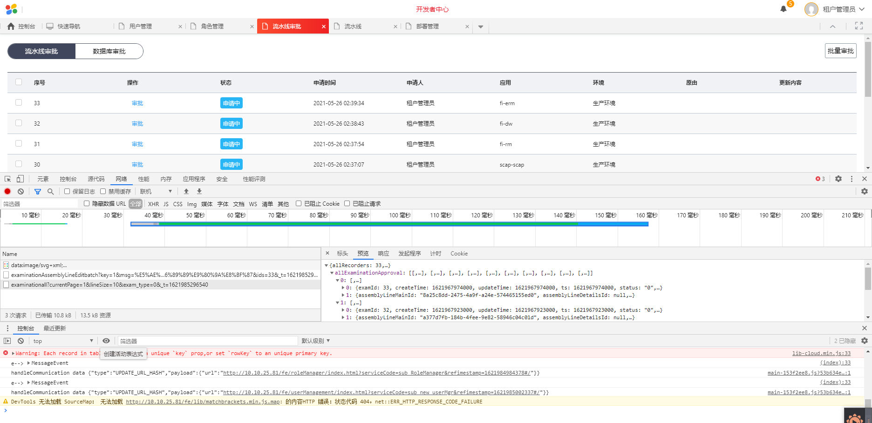This screenshot has height=423, width=872.
Task: Clear the network log
Action: pyautogui.click(x=21, y=191)
